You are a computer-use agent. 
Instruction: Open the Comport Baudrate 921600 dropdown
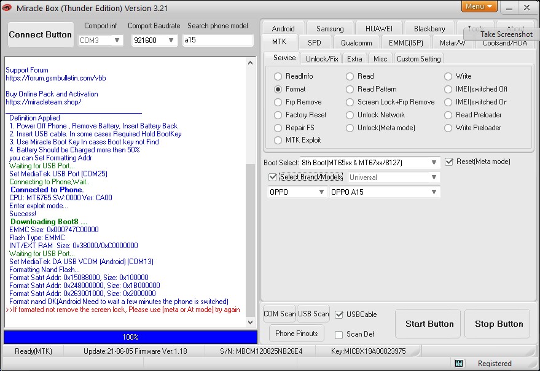(154, 41)
